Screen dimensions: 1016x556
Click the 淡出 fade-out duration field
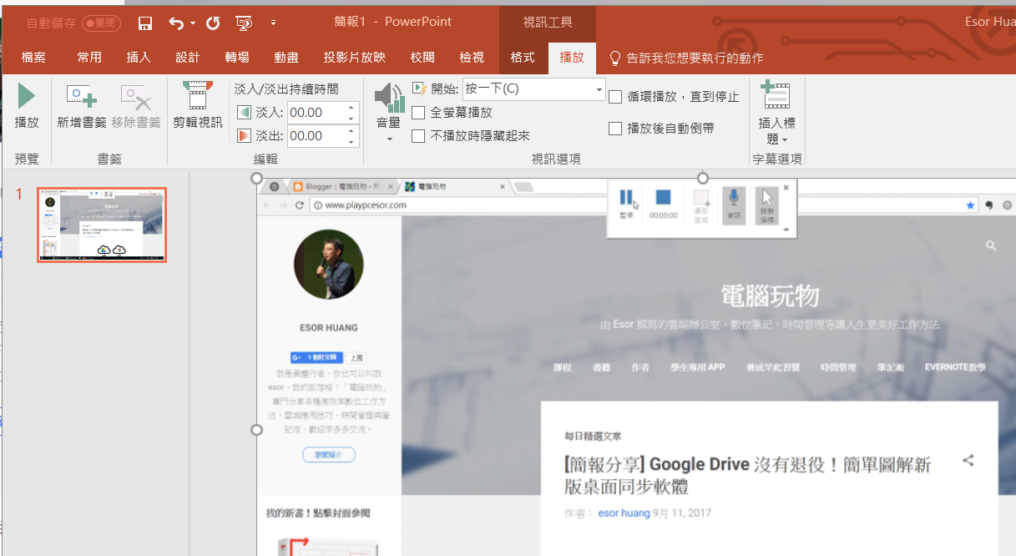coord(316,136)
